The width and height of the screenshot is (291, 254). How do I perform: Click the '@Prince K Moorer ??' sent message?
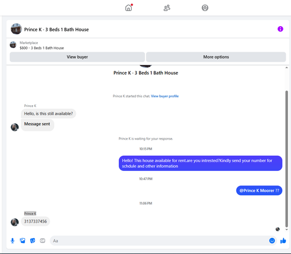pyautogui.click(x=259, y=191)
